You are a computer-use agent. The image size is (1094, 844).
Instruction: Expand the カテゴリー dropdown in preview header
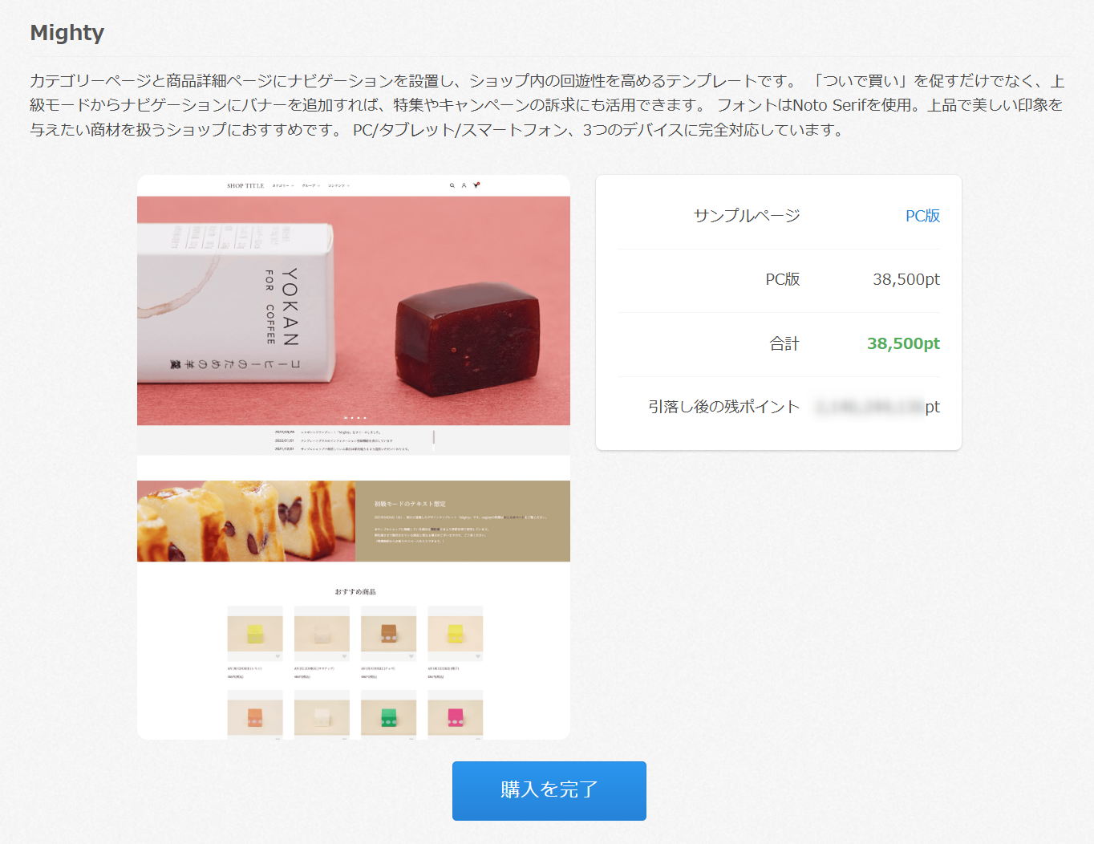tap(282, 185)
